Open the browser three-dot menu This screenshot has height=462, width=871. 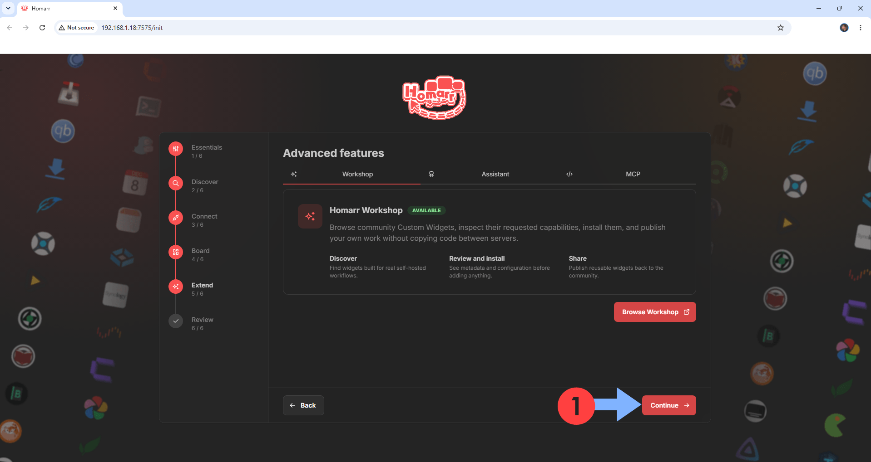861,28
